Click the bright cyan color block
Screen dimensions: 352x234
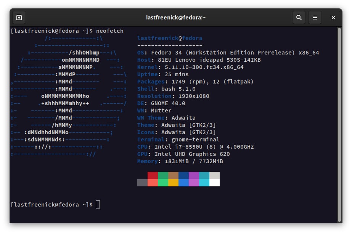(x=204, y=183)
